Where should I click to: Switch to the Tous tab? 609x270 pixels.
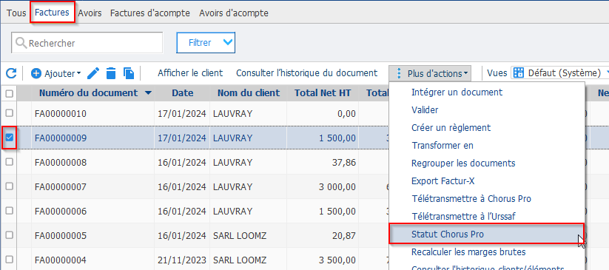tap(16, 13)
